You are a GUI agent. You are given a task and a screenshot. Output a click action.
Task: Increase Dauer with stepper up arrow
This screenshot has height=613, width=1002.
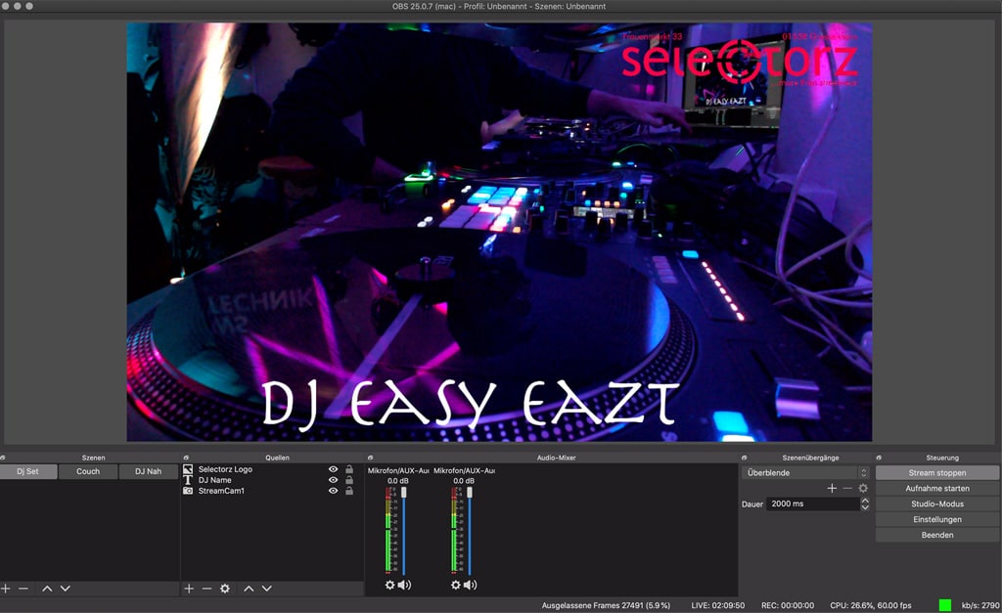pos(864,501)
